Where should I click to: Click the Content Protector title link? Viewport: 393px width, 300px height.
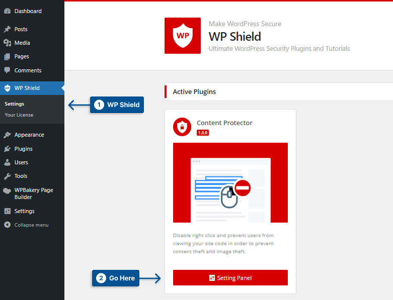[224, 123]
